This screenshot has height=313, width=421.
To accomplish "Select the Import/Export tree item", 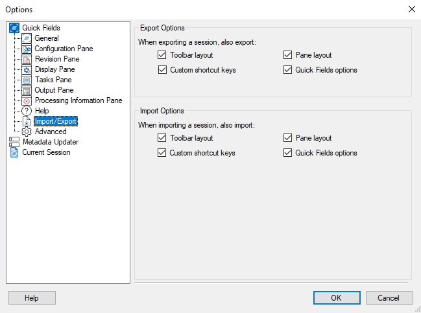I will 56,121.
